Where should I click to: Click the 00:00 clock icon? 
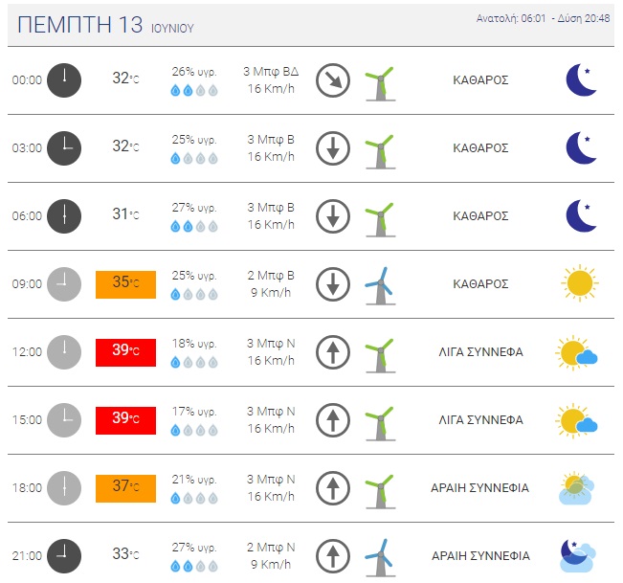[x=64, y=79]
